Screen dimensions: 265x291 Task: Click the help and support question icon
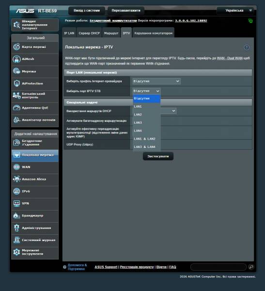(64, 267)
